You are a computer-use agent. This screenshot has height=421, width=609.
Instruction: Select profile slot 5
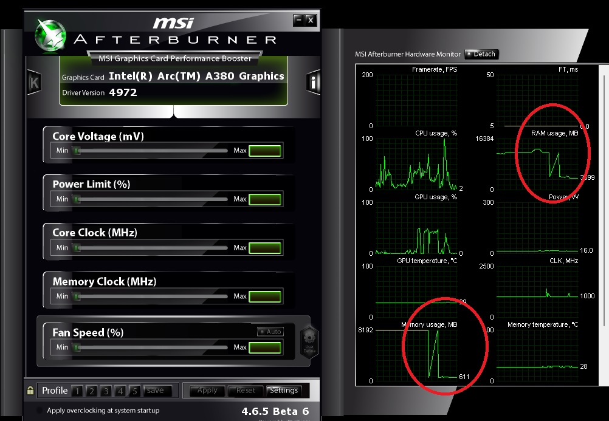coord(134,391)
